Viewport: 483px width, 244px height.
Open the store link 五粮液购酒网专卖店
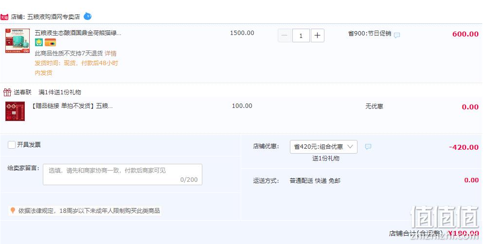pos(54,17)
